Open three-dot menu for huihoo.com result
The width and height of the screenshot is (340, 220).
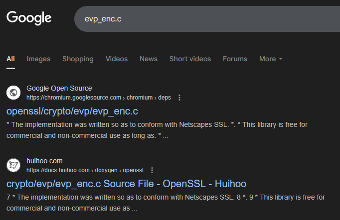click(x=152, y=170)
